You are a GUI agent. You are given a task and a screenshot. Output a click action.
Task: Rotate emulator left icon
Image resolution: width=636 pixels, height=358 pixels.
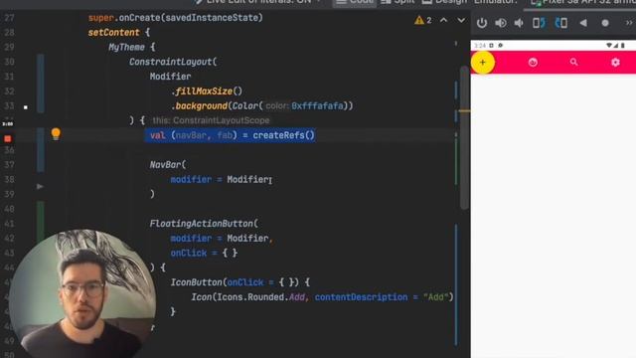(539, 23)
